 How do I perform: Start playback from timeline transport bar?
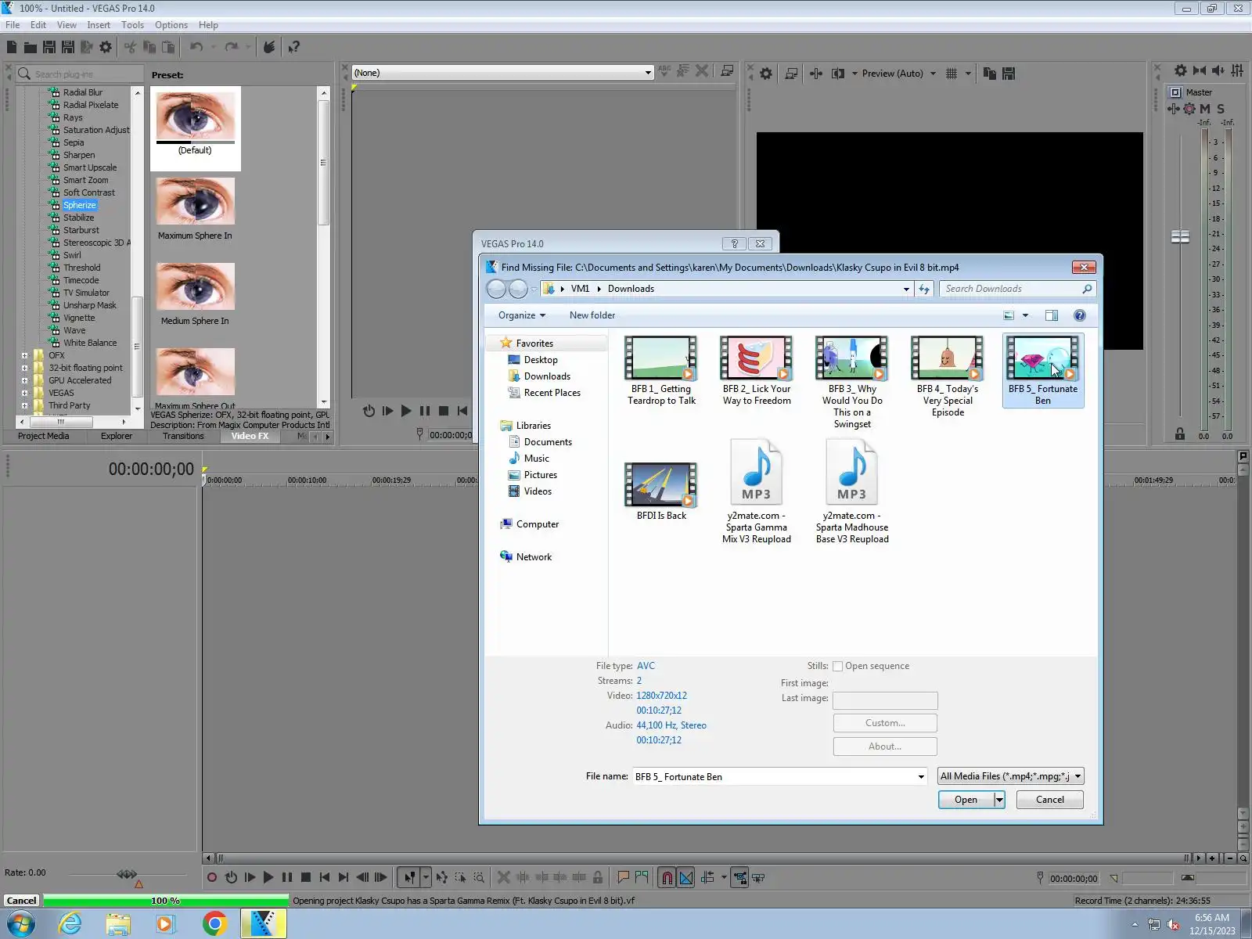pyautogui.click(x=268, y=878)
